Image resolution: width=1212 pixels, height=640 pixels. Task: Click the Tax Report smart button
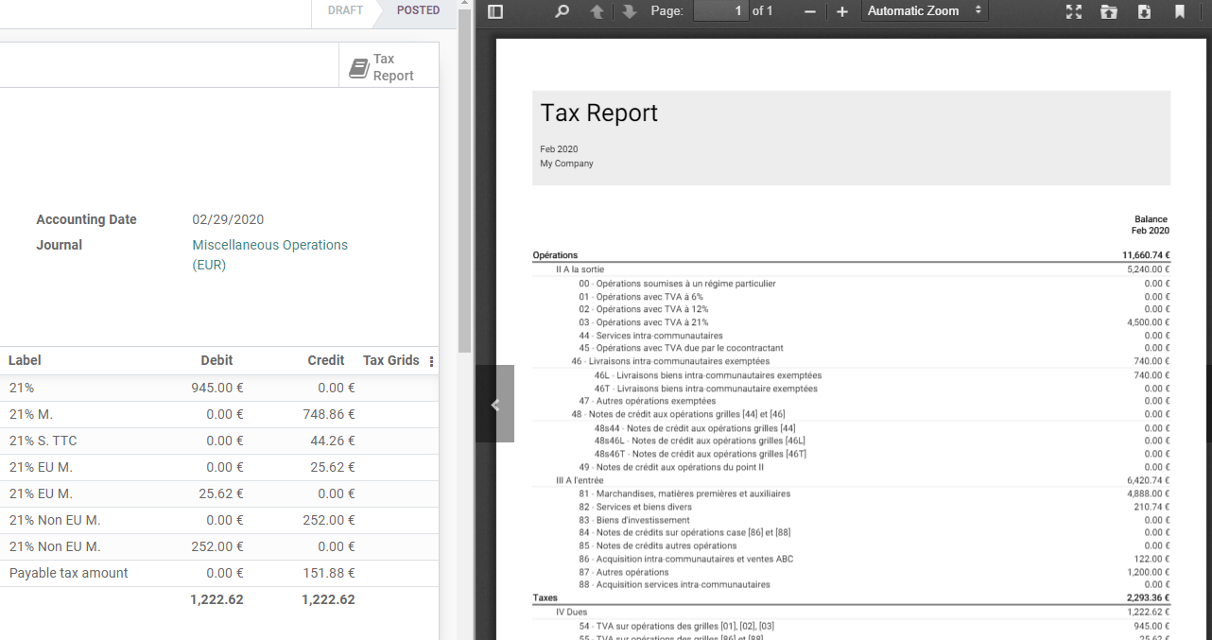tap(388, 66)
